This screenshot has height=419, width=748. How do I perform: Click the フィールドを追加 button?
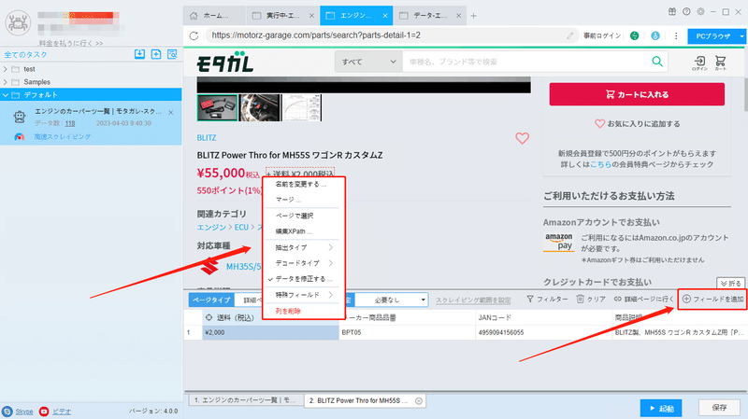[x=712, y=299]
